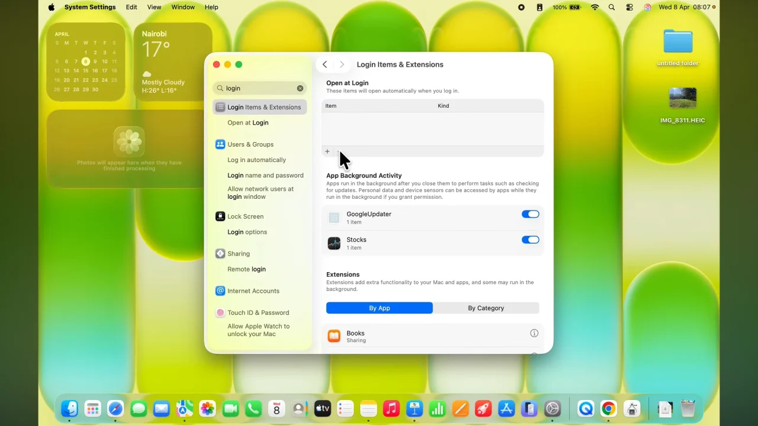Select the Lock Screen sidebar icon
Screen dimensions: 758x426
[x=220, y=216]
